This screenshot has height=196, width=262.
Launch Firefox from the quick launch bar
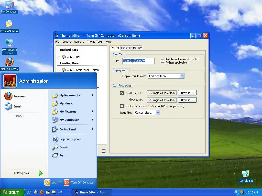point(42,192)
